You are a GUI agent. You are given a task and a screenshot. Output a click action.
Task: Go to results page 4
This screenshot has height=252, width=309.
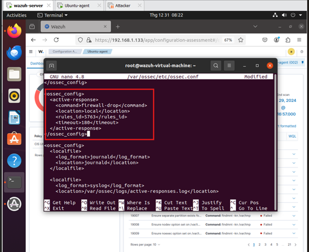pos(271,245)
